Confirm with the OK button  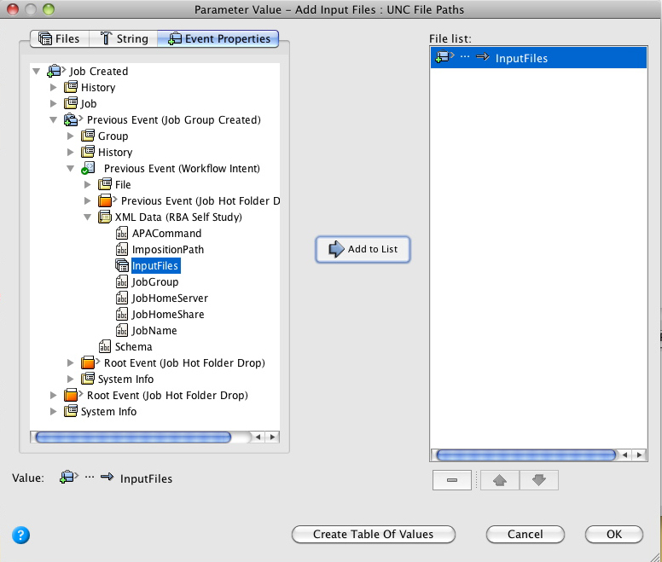pyautogui.click(x=614, y=534)
